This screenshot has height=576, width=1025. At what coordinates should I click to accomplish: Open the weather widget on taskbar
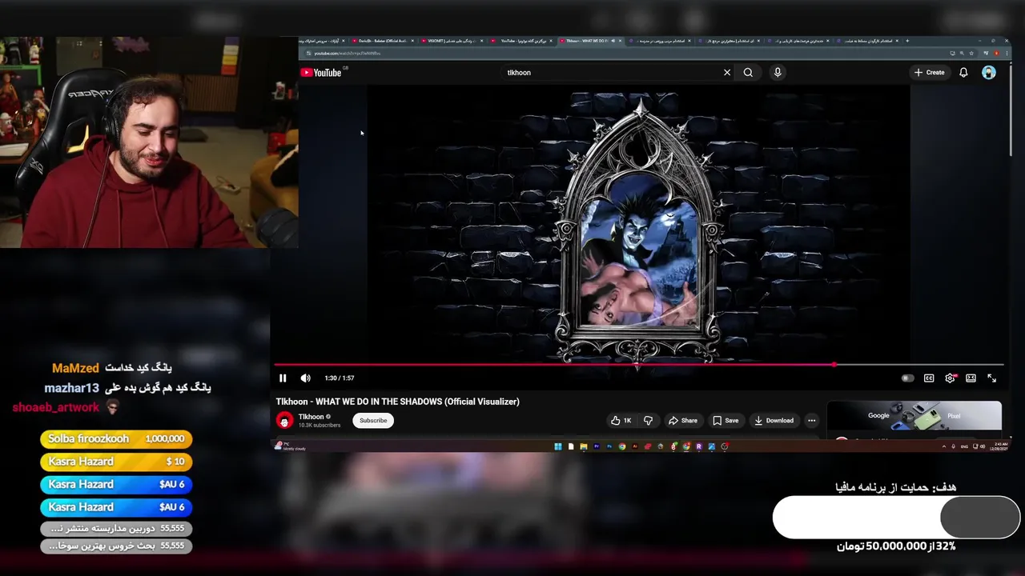pos(290,446)
